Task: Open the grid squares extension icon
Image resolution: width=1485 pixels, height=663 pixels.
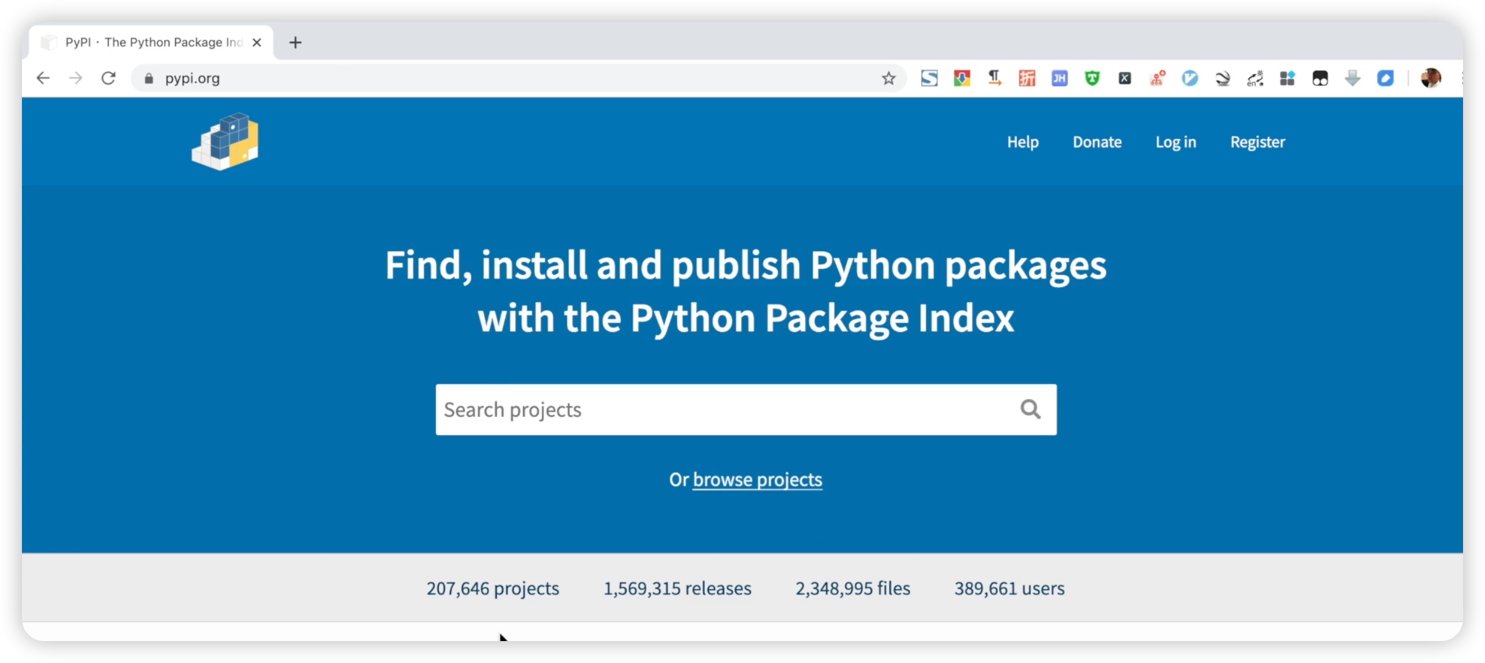Action: (1287, 78)
